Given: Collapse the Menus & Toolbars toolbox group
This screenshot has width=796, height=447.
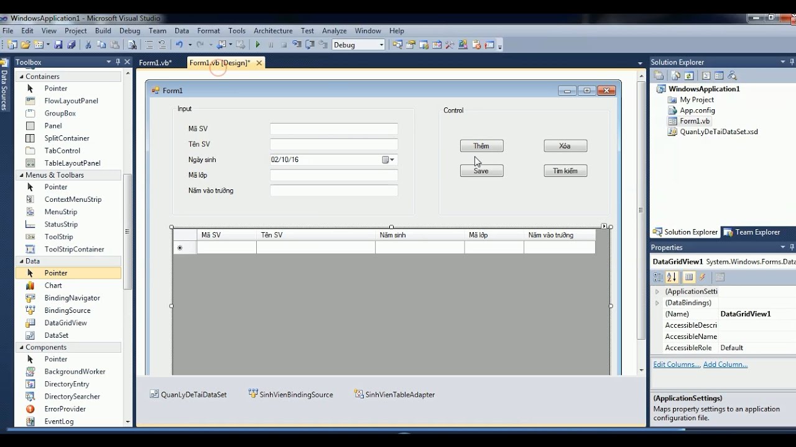Looking at the screenshot, I should (x=21, y=175).
